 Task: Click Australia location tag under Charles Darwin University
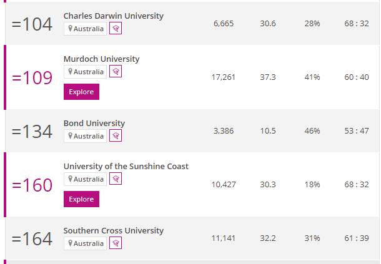[x=86, y=29]
